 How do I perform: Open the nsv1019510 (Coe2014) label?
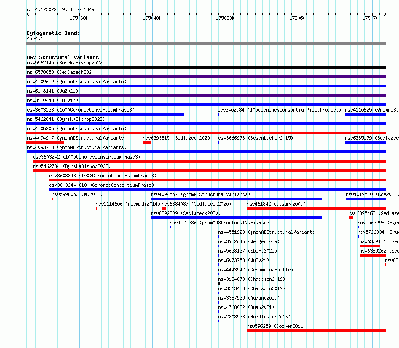pyautogui.click(x=372, y=194)
